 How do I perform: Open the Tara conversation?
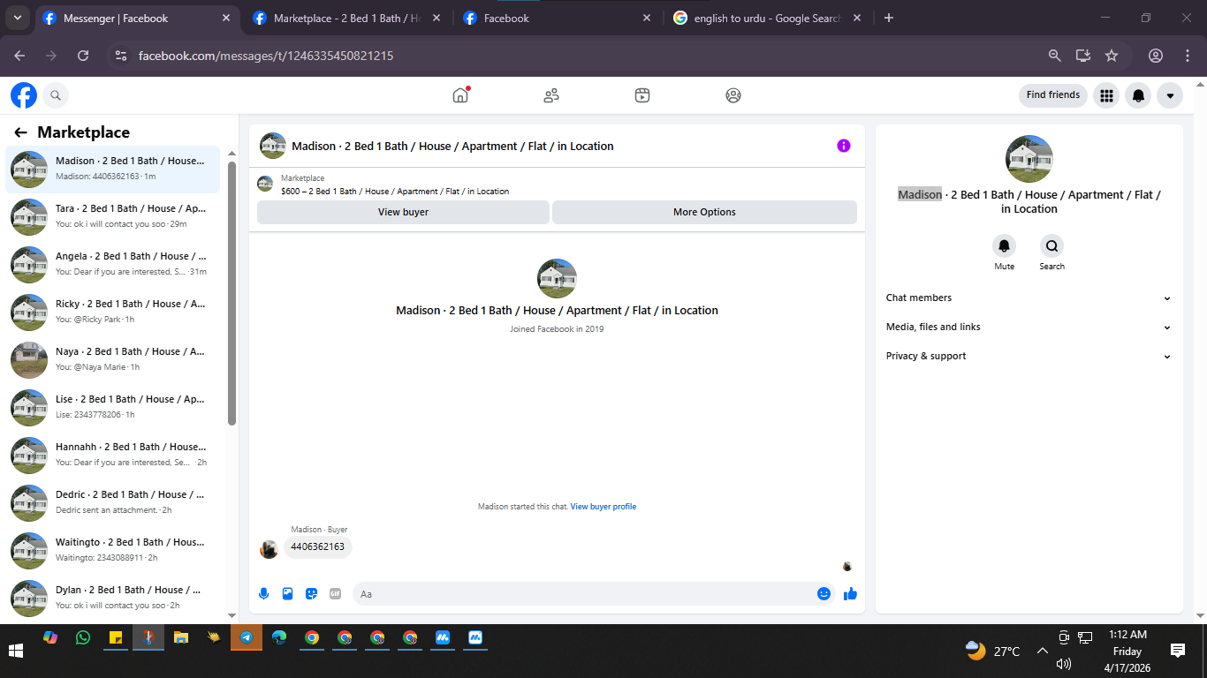[x=113, y=216]
